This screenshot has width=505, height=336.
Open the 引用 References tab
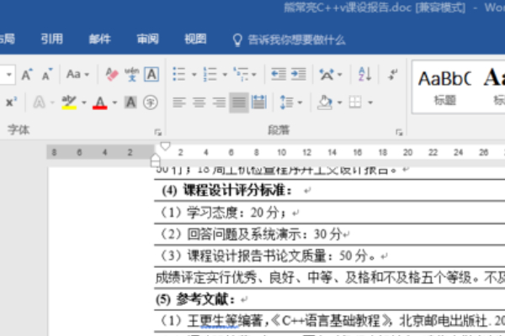pos(51,39)
